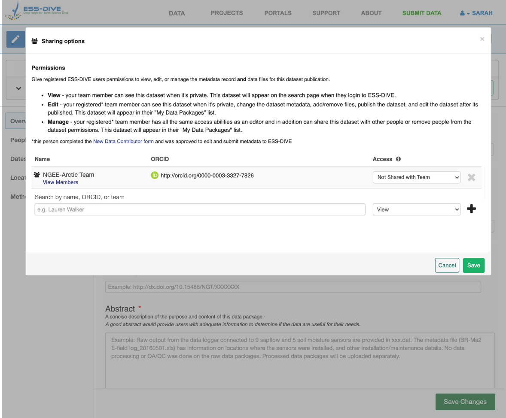Open the SUPPORT menu
The height and width of the screenshot is (418, 506).
(326, 13)
